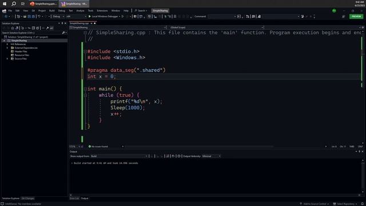Click the Undo toolbar icon
Viewport: 366px width, 206px height.
(39, 17)
